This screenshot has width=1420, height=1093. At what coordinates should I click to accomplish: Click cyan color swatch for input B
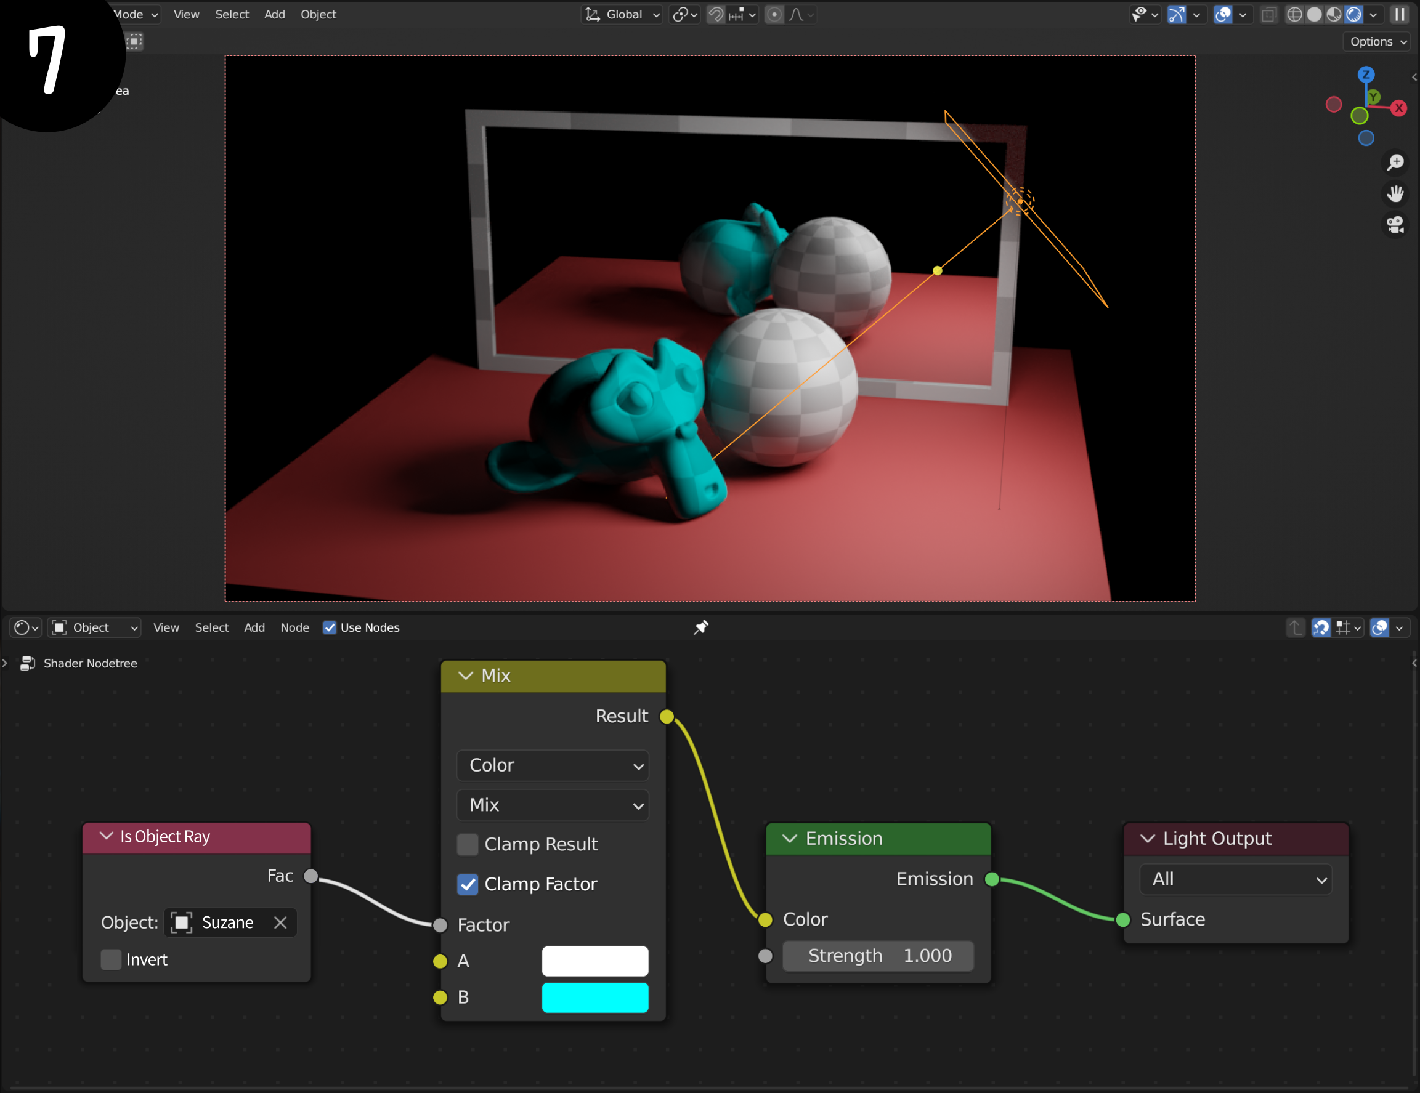click(x=595, y=997)
